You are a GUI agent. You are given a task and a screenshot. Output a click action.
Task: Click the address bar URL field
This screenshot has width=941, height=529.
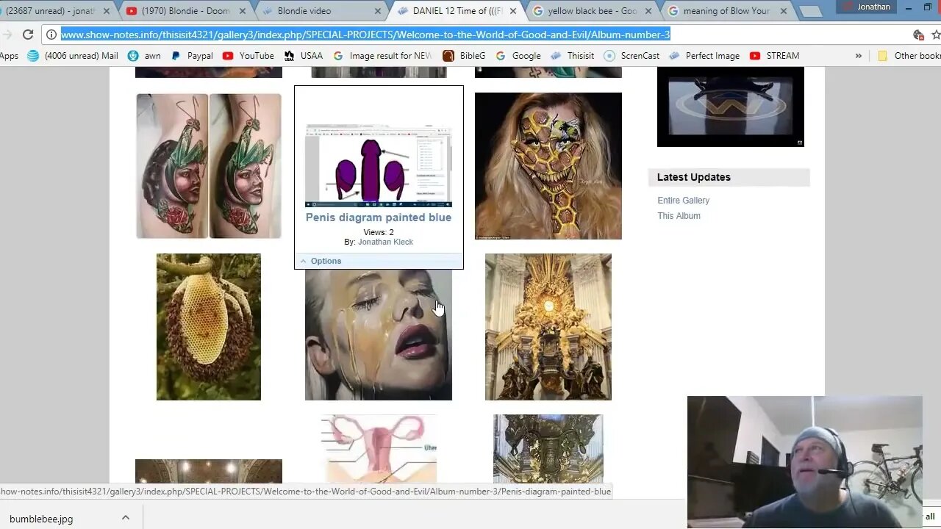click(470, 35)
